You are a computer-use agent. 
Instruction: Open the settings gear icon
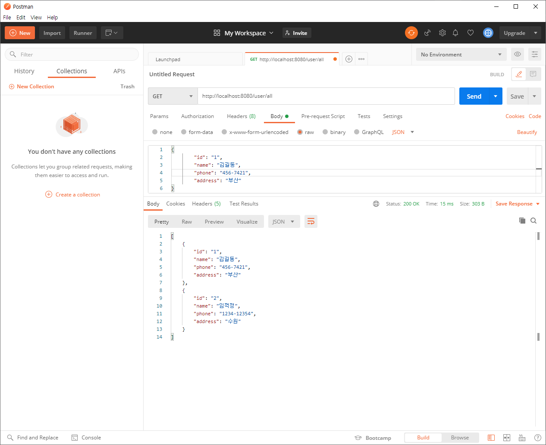[442, 33]
